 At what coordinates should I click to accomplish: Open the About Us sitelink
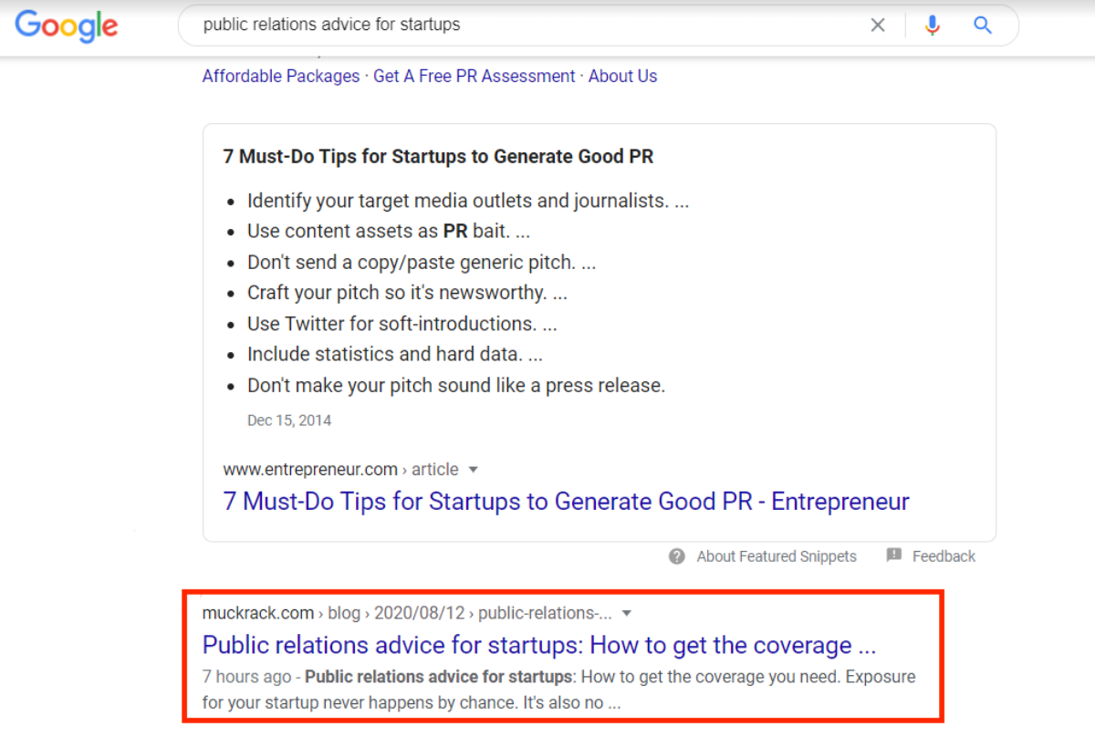pos(622,77)
